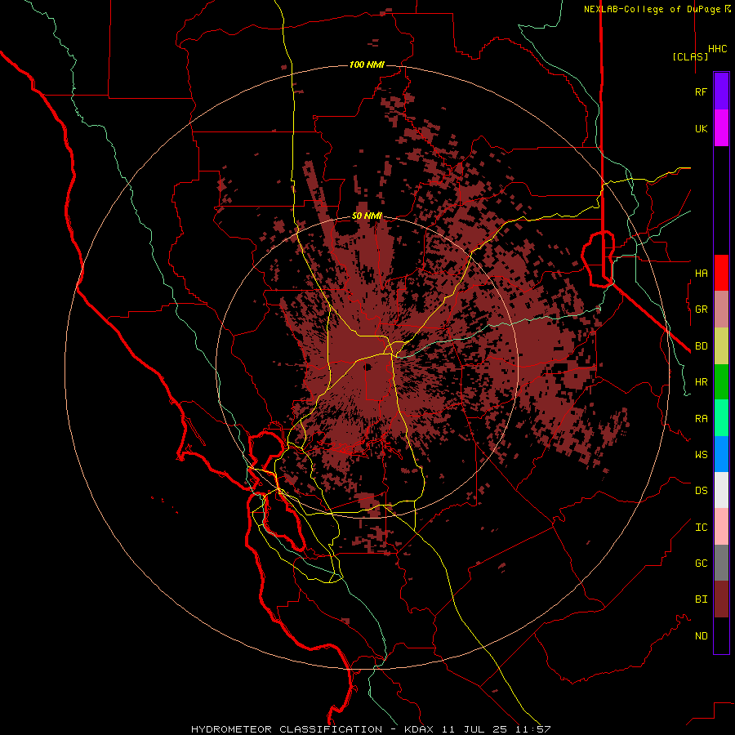Click the GR legend label
The image size is (735, 735).
[x=701, y=310]
